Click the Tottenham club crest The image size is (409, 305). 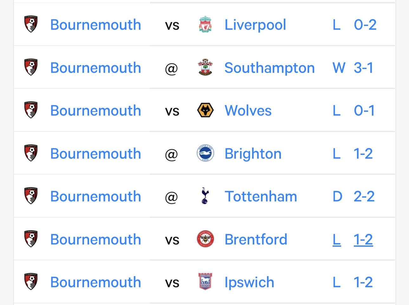pyautogui.click(x=205, y=196)
